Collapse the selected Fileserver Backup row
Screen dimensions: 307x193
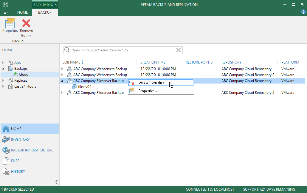coord(62,81)
